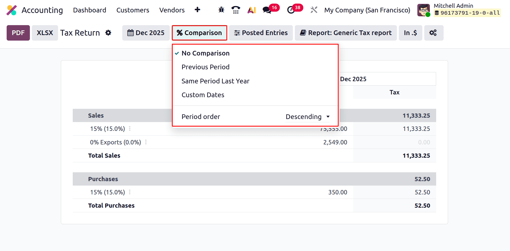Click the 350.00 purchases net cell

pos(338,192)
